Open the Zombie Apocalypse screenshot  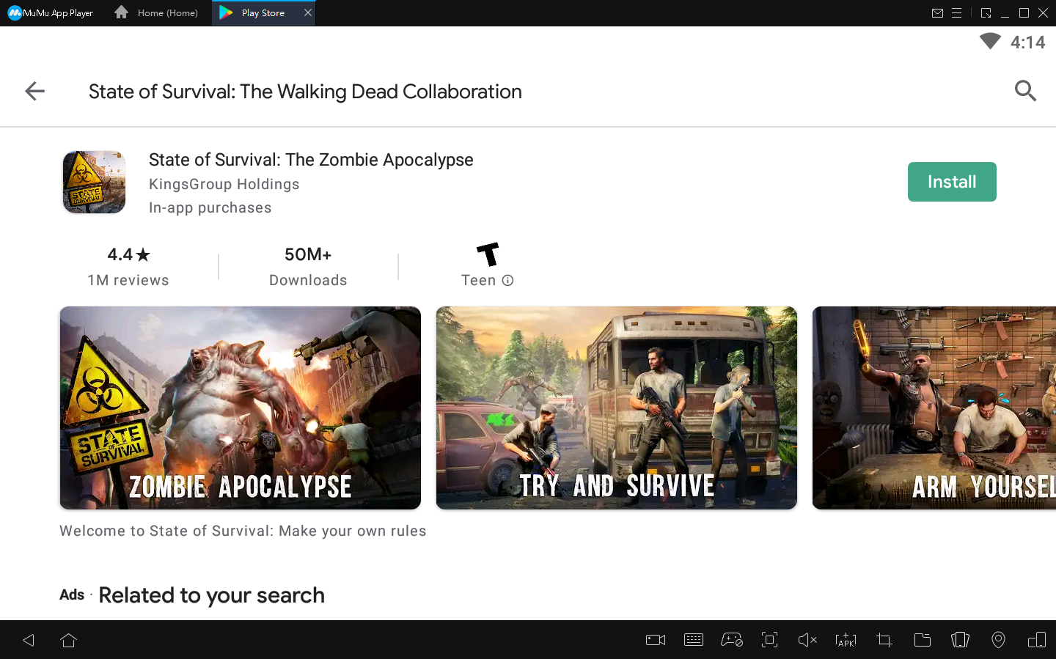pos(240,408)
